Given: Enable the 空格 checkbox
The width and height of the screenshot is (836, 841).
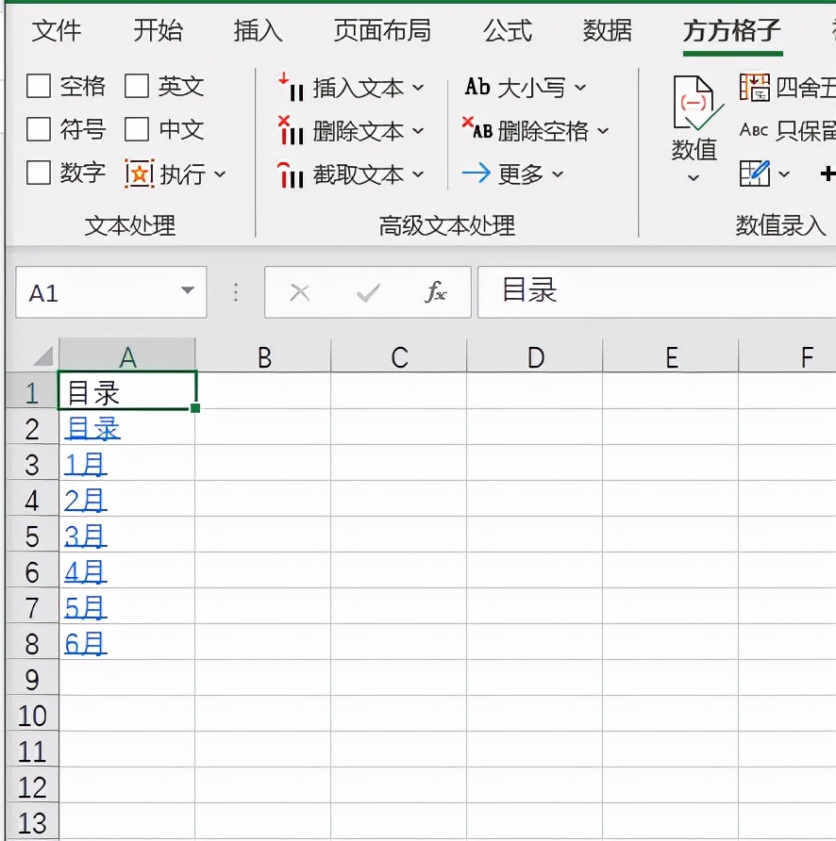Looking at the screenshot, I should [x=38, y=87].
